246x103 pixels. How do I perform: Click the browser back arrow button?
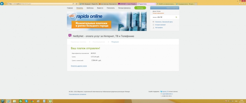2,4
